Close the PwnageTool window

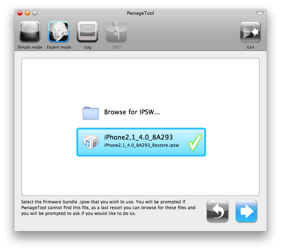[x=20, y=13]
